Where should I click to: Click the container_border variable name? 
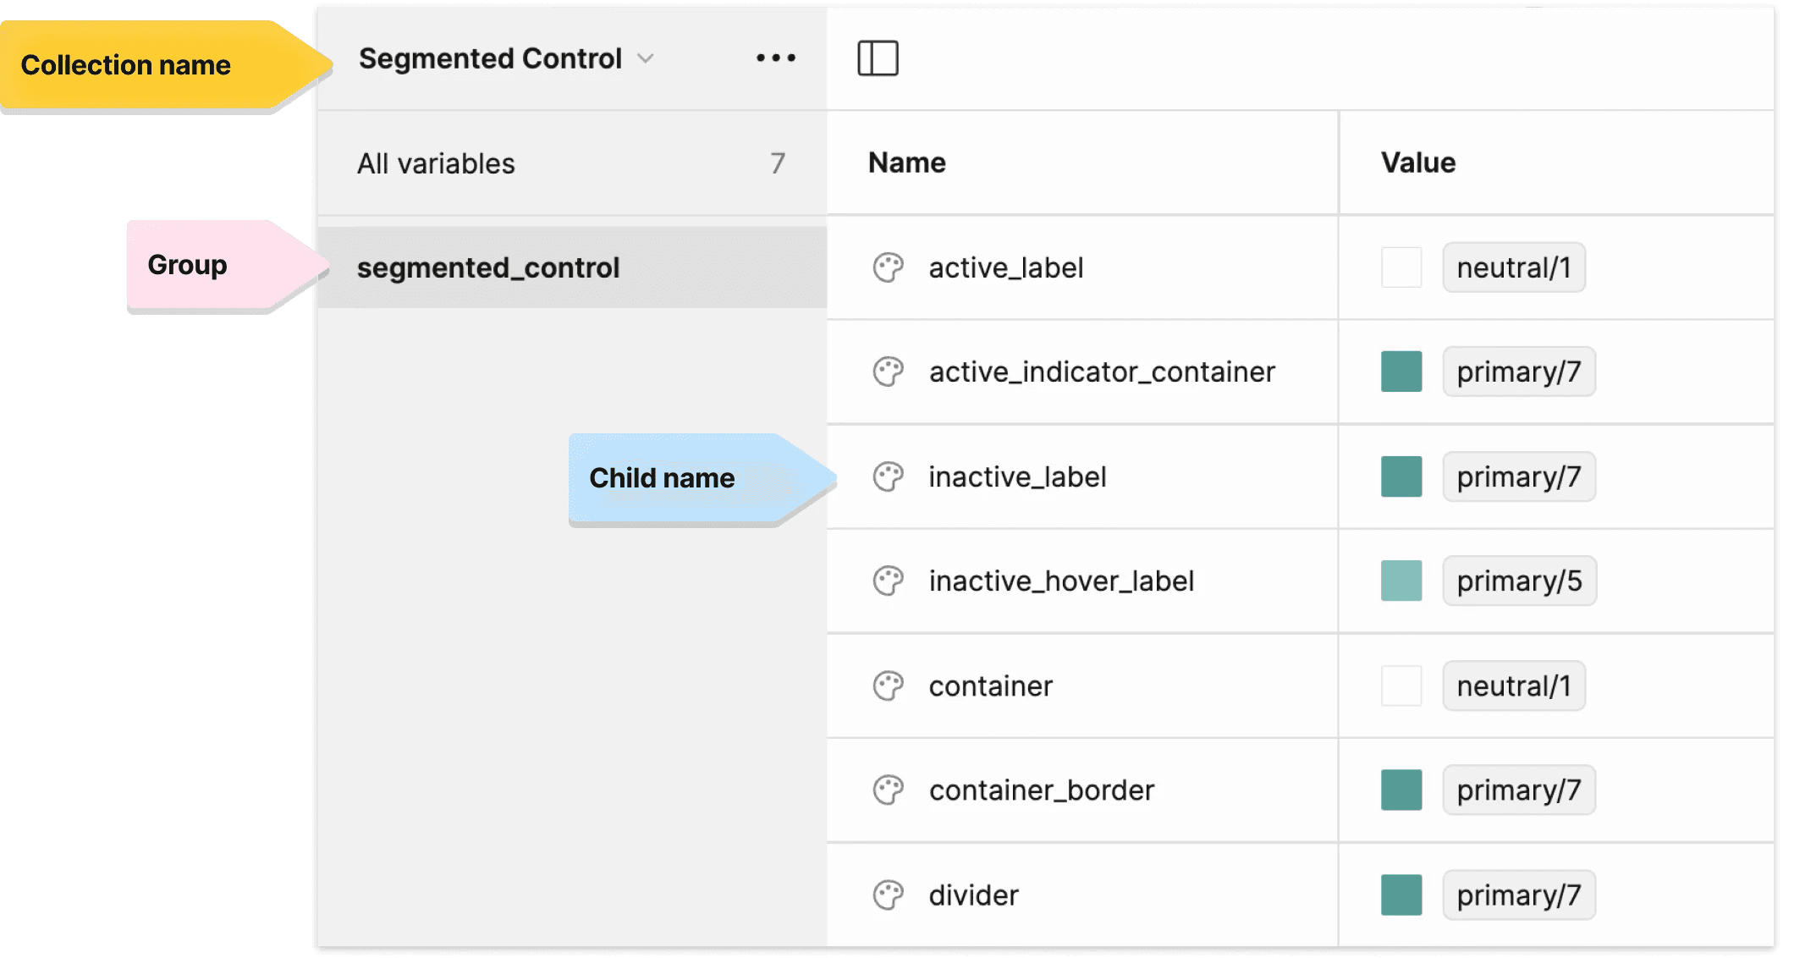tap(1041, 790)
